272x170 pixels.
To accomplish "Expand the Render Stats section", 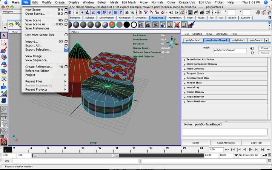I will tap(194, 83).
